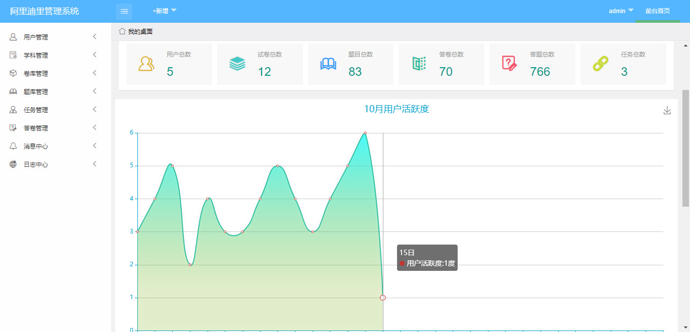Click the open book icon beside 题库管理
This screenshot has width=690, height=332.
point(13,91)
